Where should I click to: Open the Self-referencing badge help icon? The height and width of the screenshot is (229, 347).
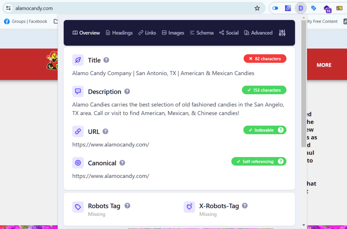(x=281, y=162)
